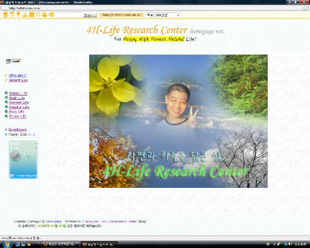Click the HOME icon in the sidebar
The height and width of the screenshot is (248, 310).
coord(14,61)
